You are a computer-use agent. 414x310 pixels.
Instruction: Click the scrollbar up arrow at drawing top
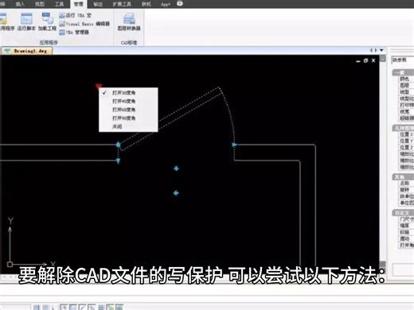coord(382,59)
